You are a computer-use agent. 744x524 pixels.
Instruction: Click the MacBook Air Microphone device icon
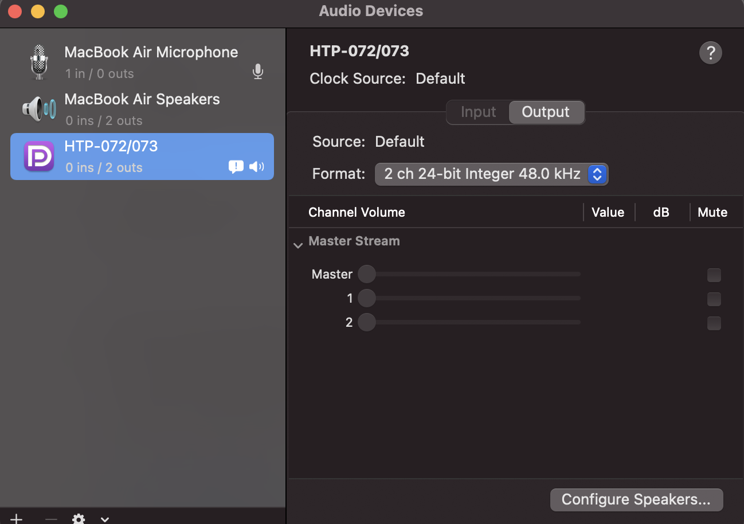38,62
